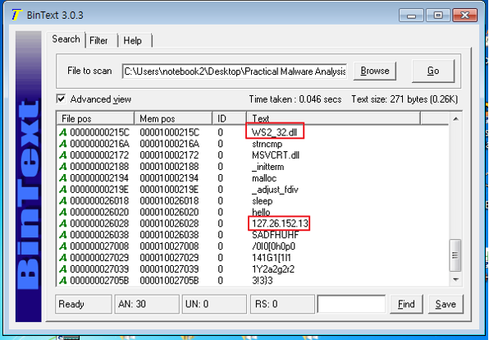Select the _initterm text entry
This screenshot has width=489, height=340.
268,167
